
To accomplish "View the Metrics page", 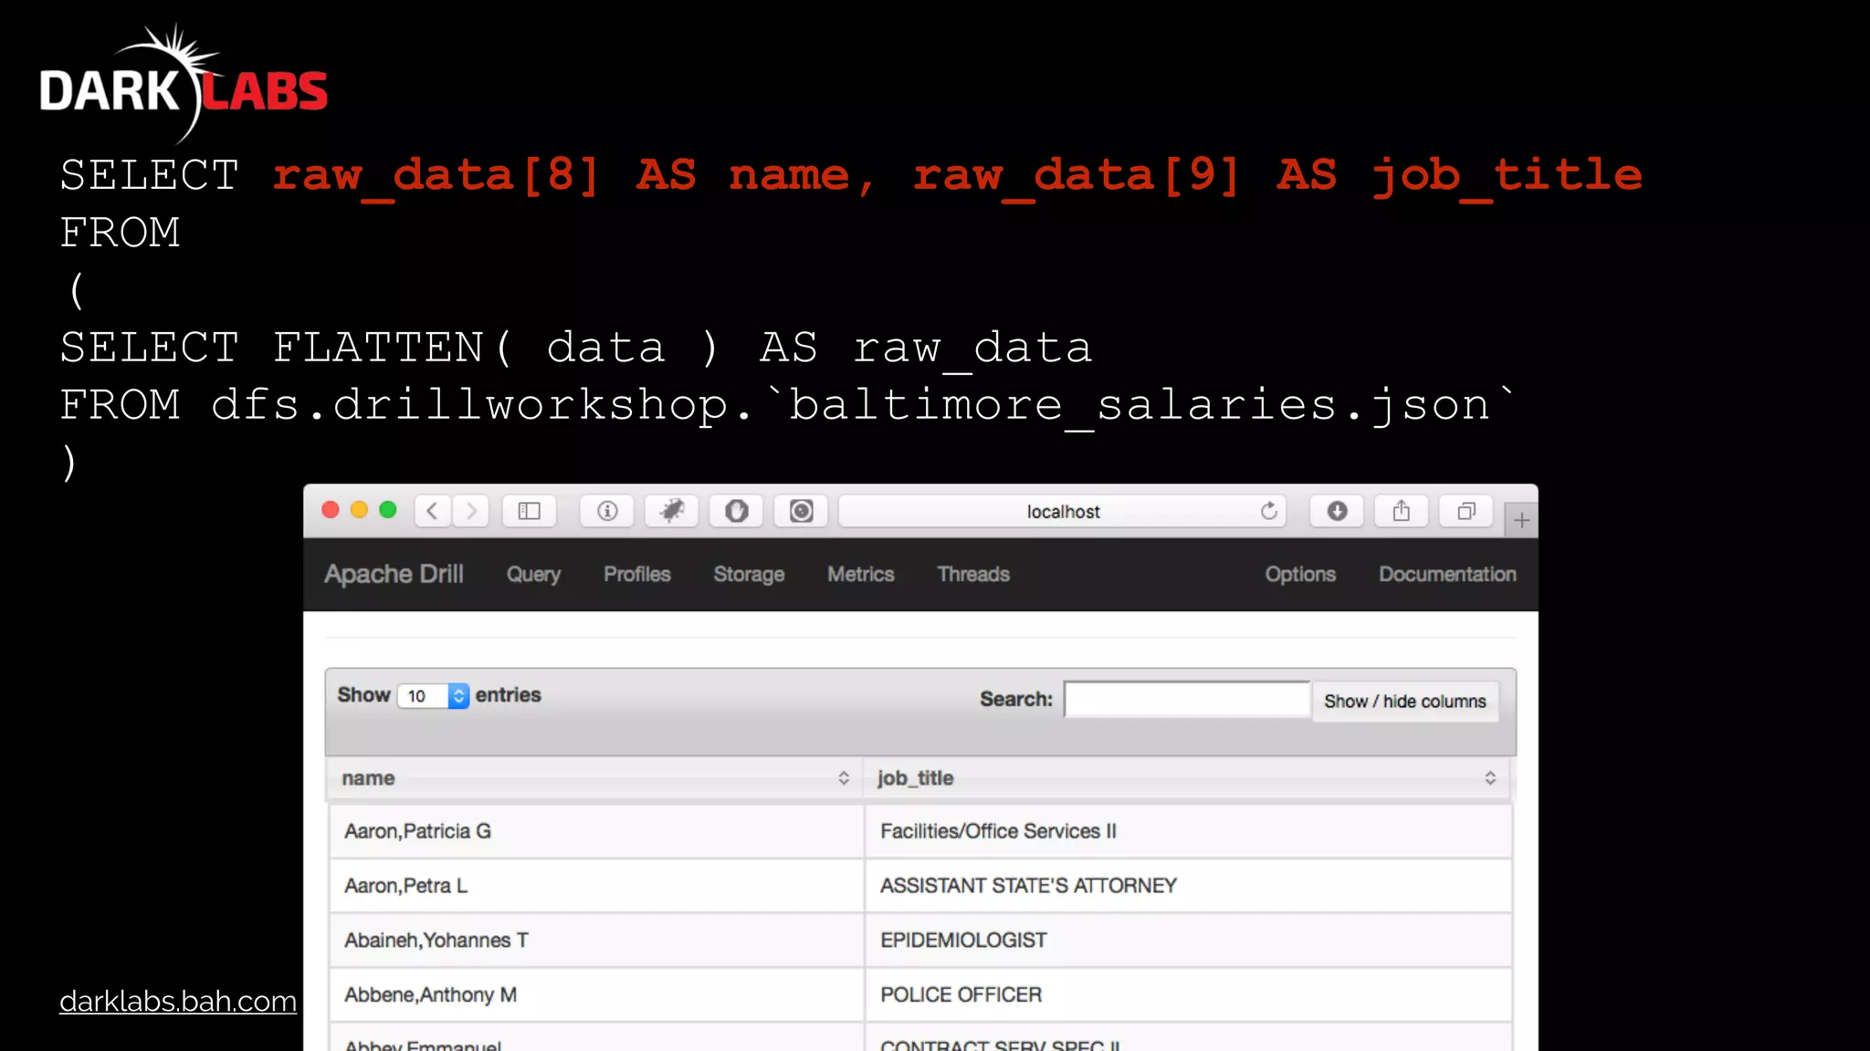I will click(861, 574).
